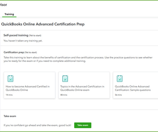Viewport: 158px width, 132px height.
Task: Click calendar icon on How to become Advanced Certified card
Action: 10,79
